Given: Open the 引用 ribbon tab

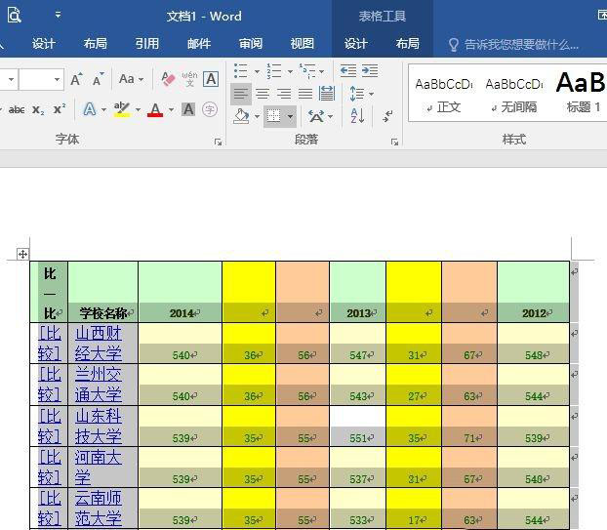Looking at the screenshot, I should pyautogui.click(x=147, y=44).
